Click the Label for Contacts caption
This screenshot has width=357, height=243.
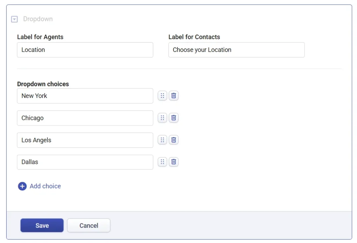pyautogui.click(x=194, y=37)
